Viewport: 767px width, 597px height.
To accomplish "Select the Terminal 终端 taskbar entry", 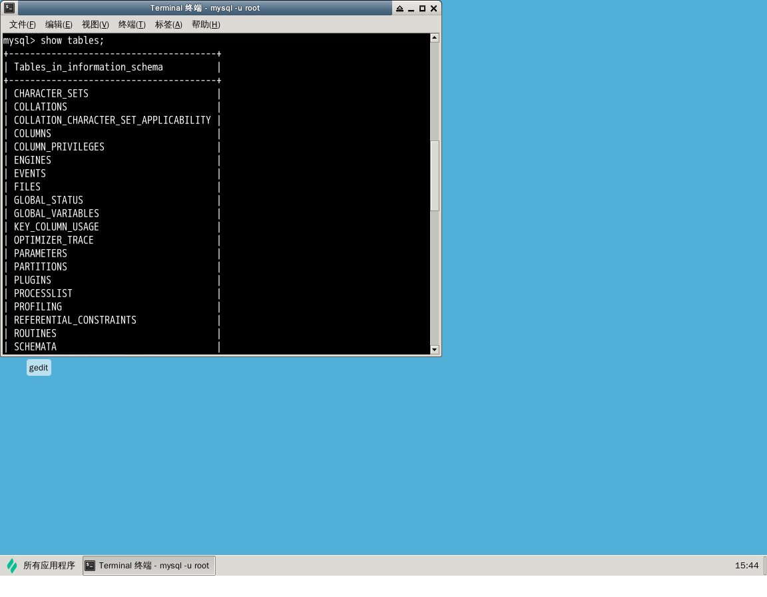I will coord(150,565).
